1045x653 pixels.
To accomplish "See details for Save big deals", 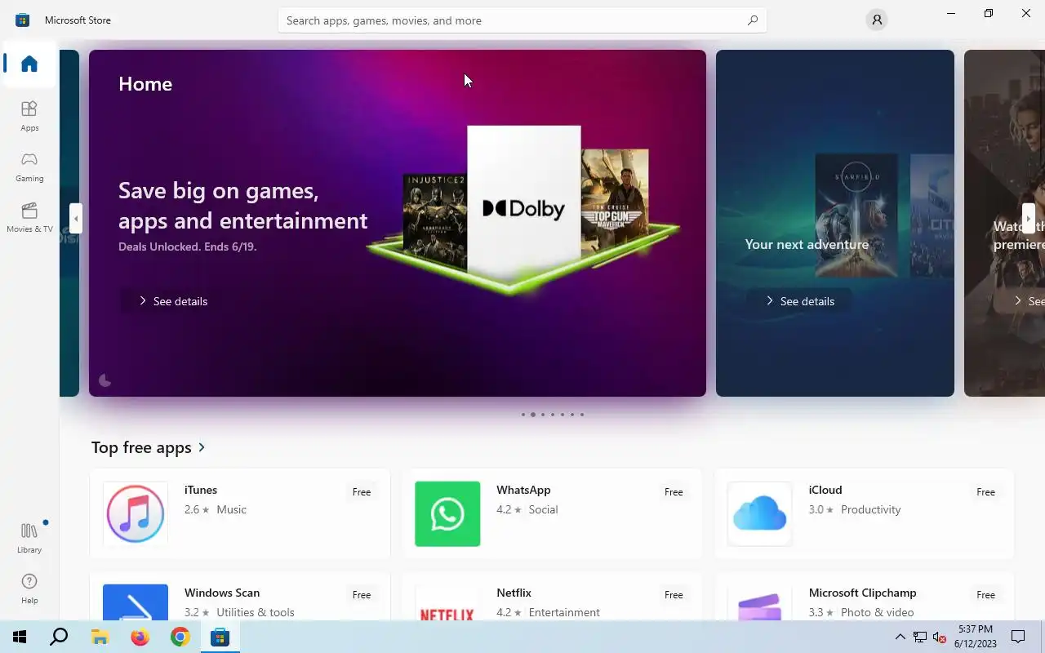I will tap(173, 301).
